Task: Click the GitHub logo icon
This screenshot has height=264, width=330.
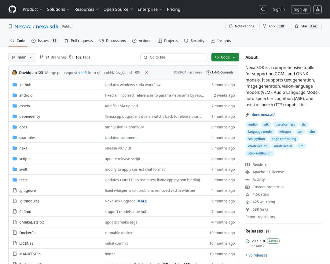Action: click(12, 9)
